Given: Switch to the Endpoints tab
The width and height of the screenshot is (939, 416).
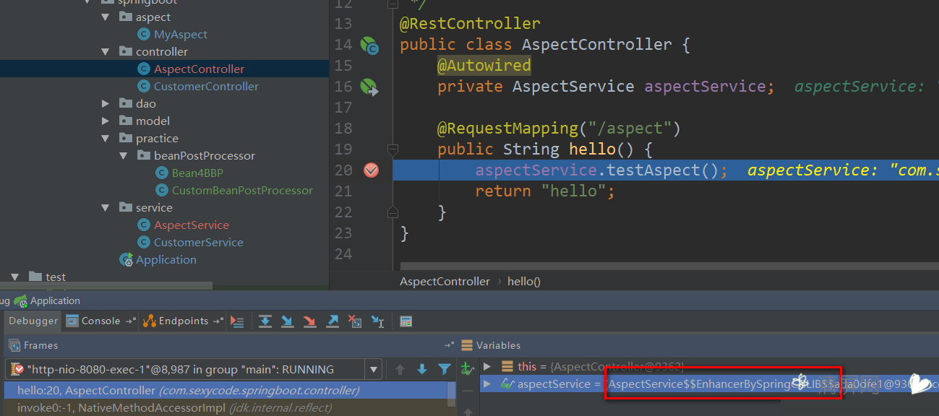Looking at the screenshot, I should coord(183,321).
